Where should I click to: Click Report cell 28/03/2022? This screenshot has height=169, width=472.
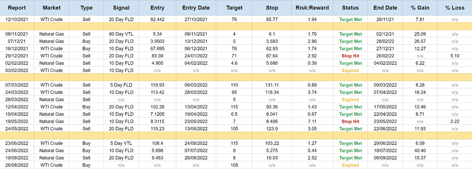[x=17, y=100]
